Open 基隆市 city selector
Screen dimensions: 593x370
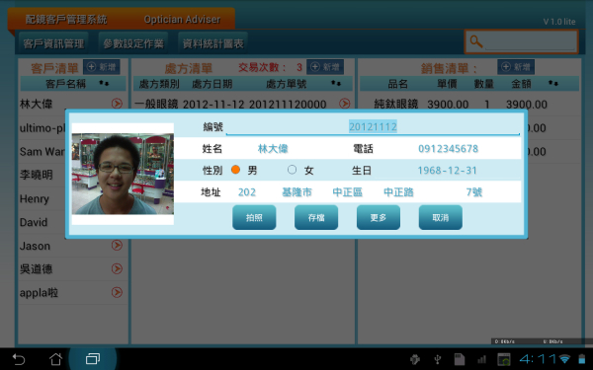pos(296,192)
